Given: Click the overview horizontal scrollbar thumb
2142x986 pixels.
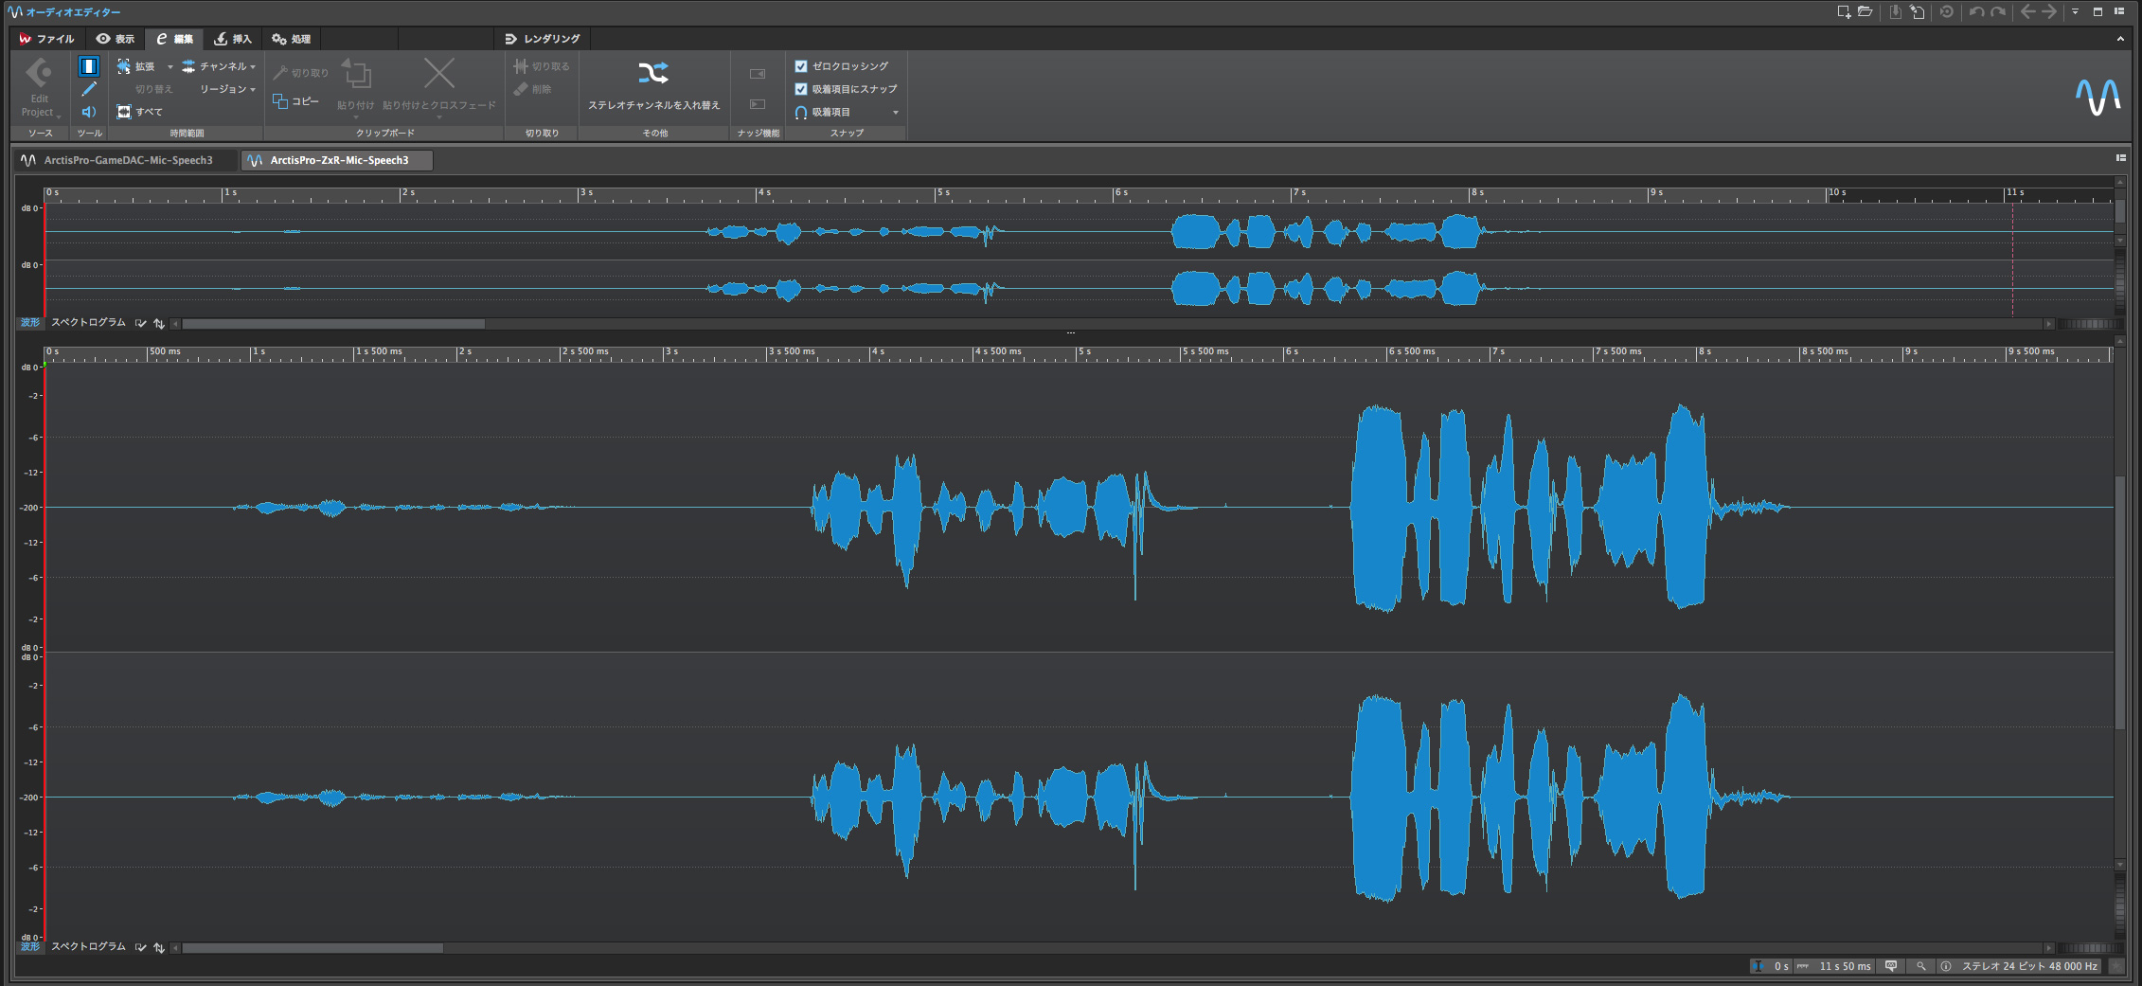Looking at the screenshot, I should 333,324.
